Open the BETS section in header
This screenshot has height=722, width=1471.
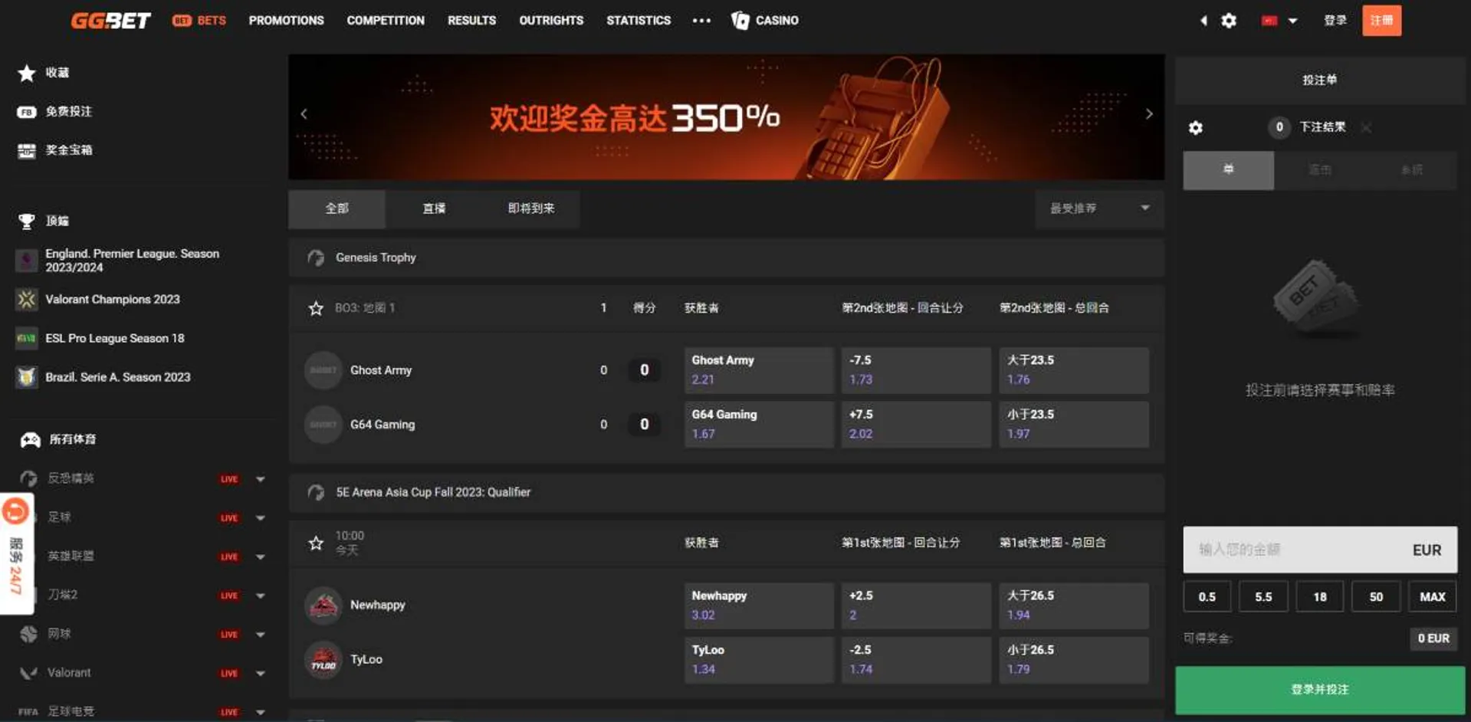(199, 21)
